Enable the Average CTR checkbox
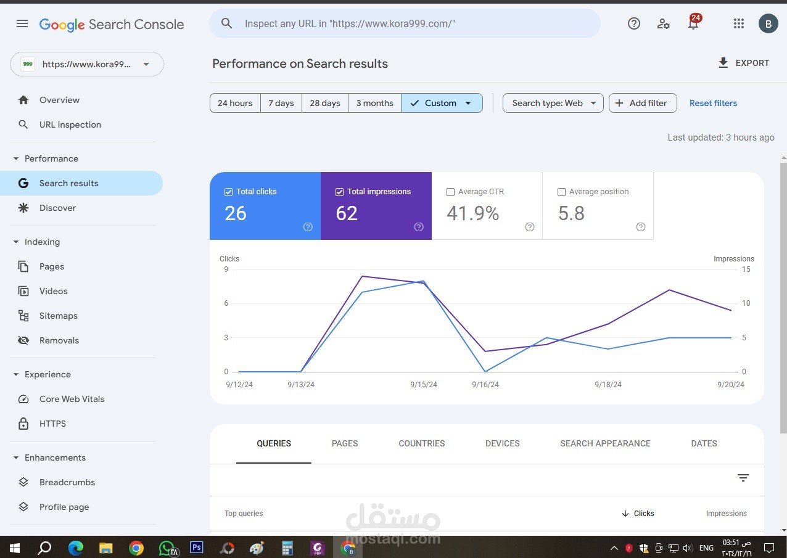Viewport: 787px width, 558px height. 450,192
